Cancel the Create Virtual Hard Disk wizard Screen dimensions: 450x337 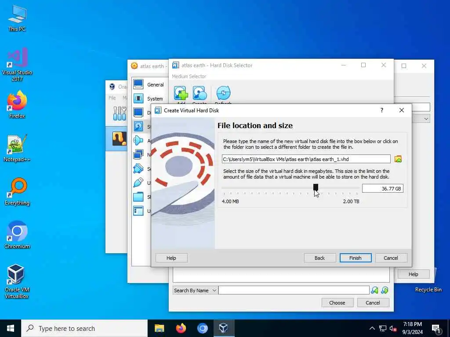(x=391, y=258)
